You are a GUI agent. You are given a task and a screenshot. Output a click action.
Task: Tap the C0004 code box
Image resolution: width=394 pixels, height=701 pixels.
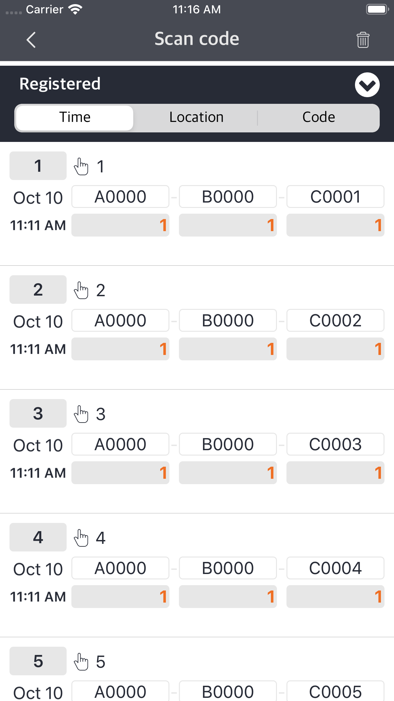tap(335, 568)
